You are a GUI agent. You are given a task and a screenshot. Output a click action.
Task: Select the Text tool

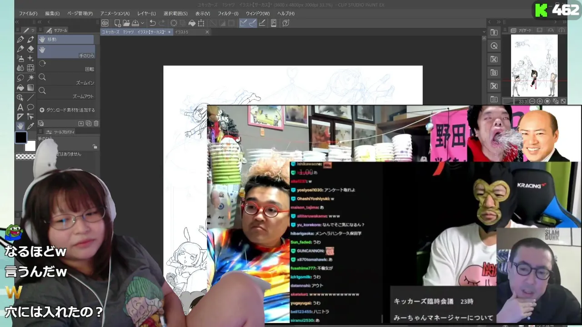pyautogui.click(x=20, y=107)
